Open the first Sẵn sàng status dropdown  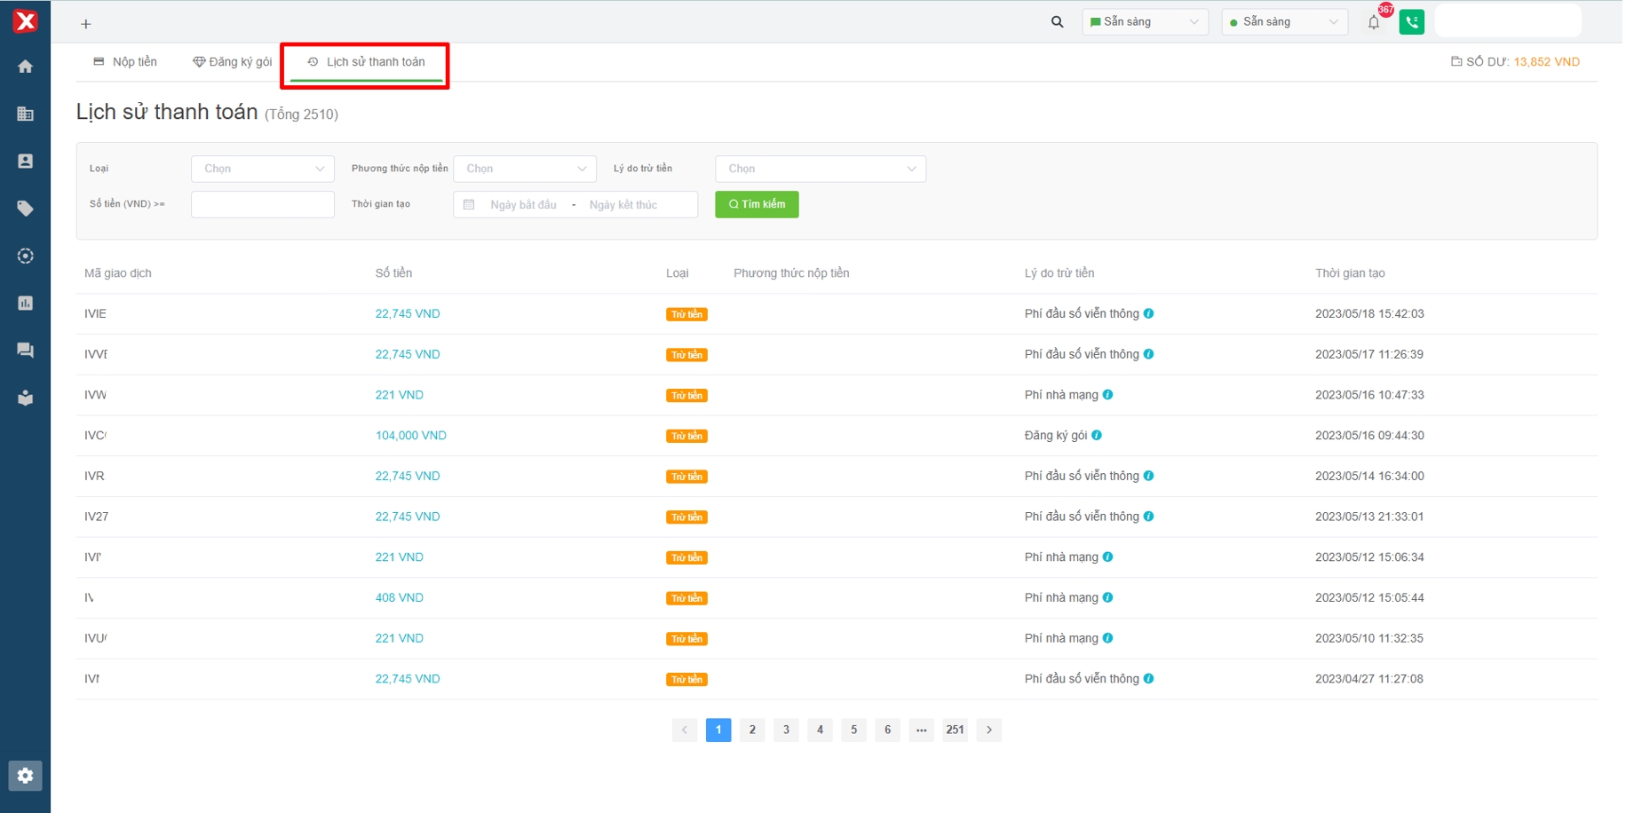[1144, 22]
